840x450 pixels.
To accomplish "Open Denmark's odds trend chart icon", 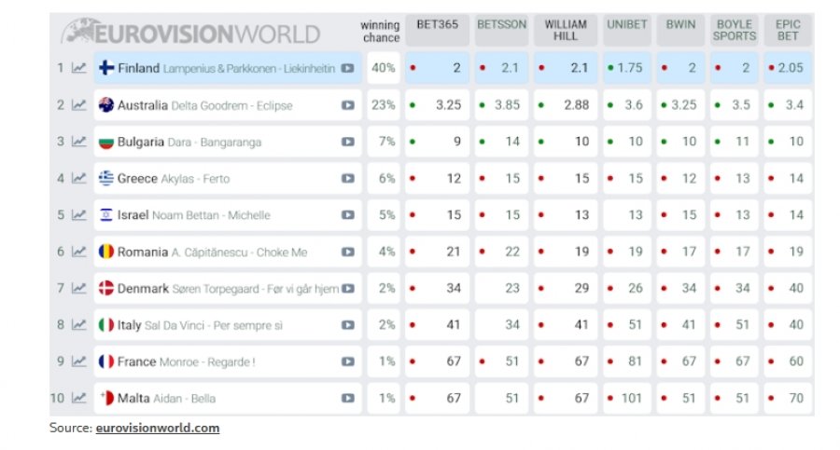I will pyautogui.click(x=78, y=288).
